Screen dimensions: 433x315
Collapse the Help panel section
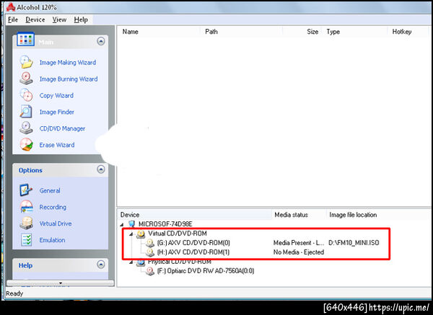pos(101,265)
